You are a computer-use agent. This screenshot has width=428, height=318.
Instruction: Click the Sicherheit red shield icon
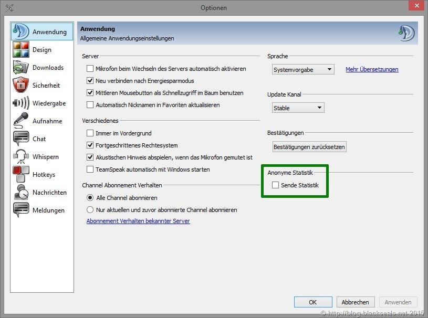point(21,85)
